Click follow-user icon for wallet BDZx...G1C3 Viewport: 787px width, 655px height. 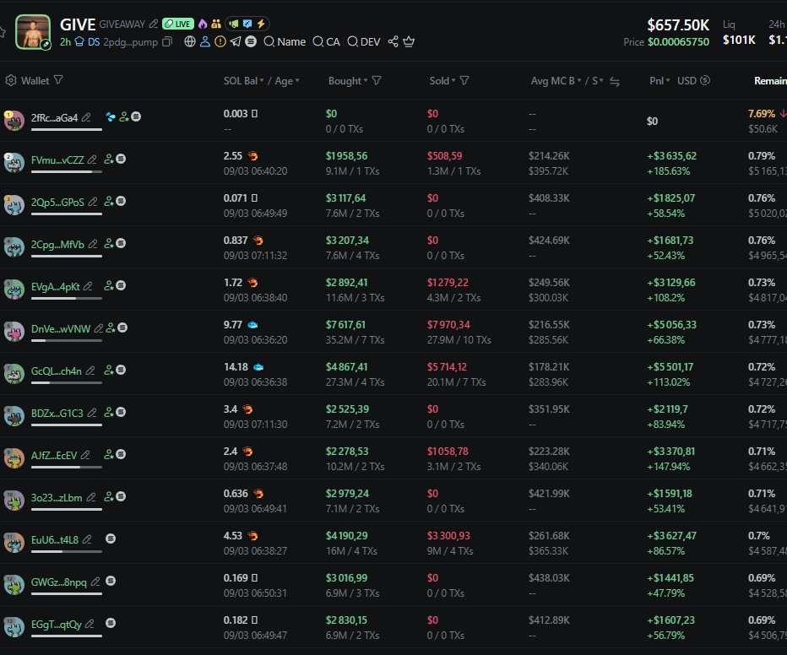(108, 412)
